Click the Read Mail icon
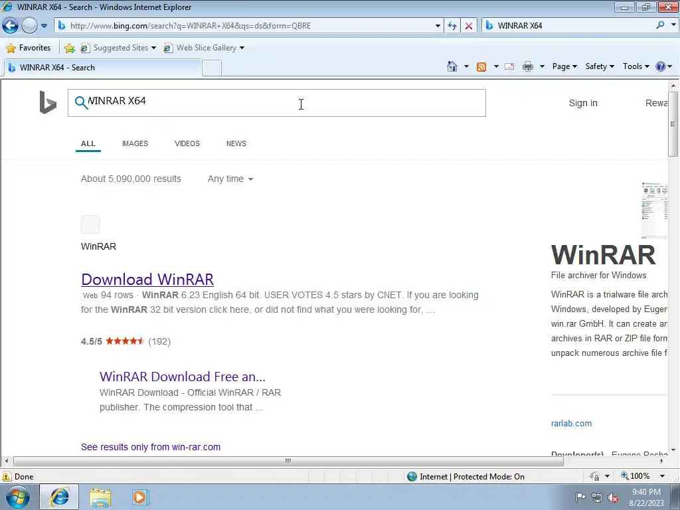Viewport: 680px width, 510px height. pyautogui.click(x=509, y=67)
